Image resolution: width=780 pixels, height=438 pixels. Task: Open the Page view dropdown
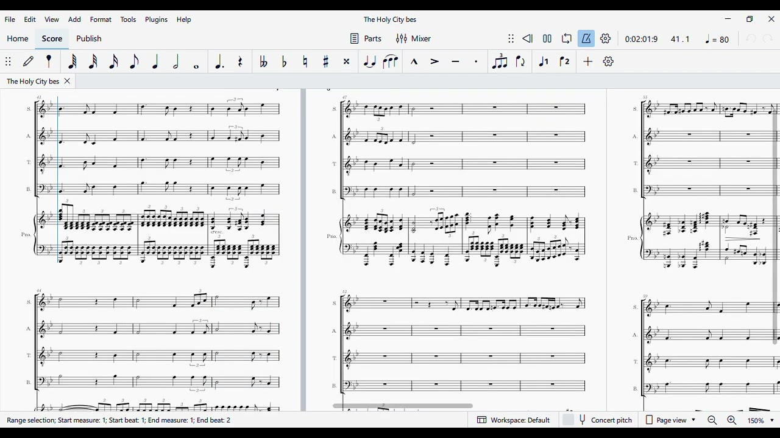coord(670,420)
